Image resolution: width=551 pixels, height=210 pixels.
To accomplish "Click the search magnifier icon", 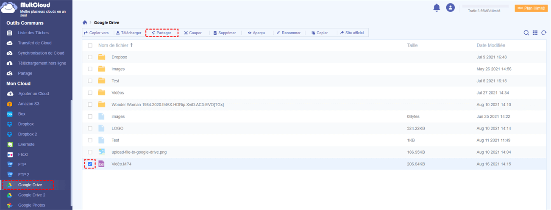I will click(526, 33).
